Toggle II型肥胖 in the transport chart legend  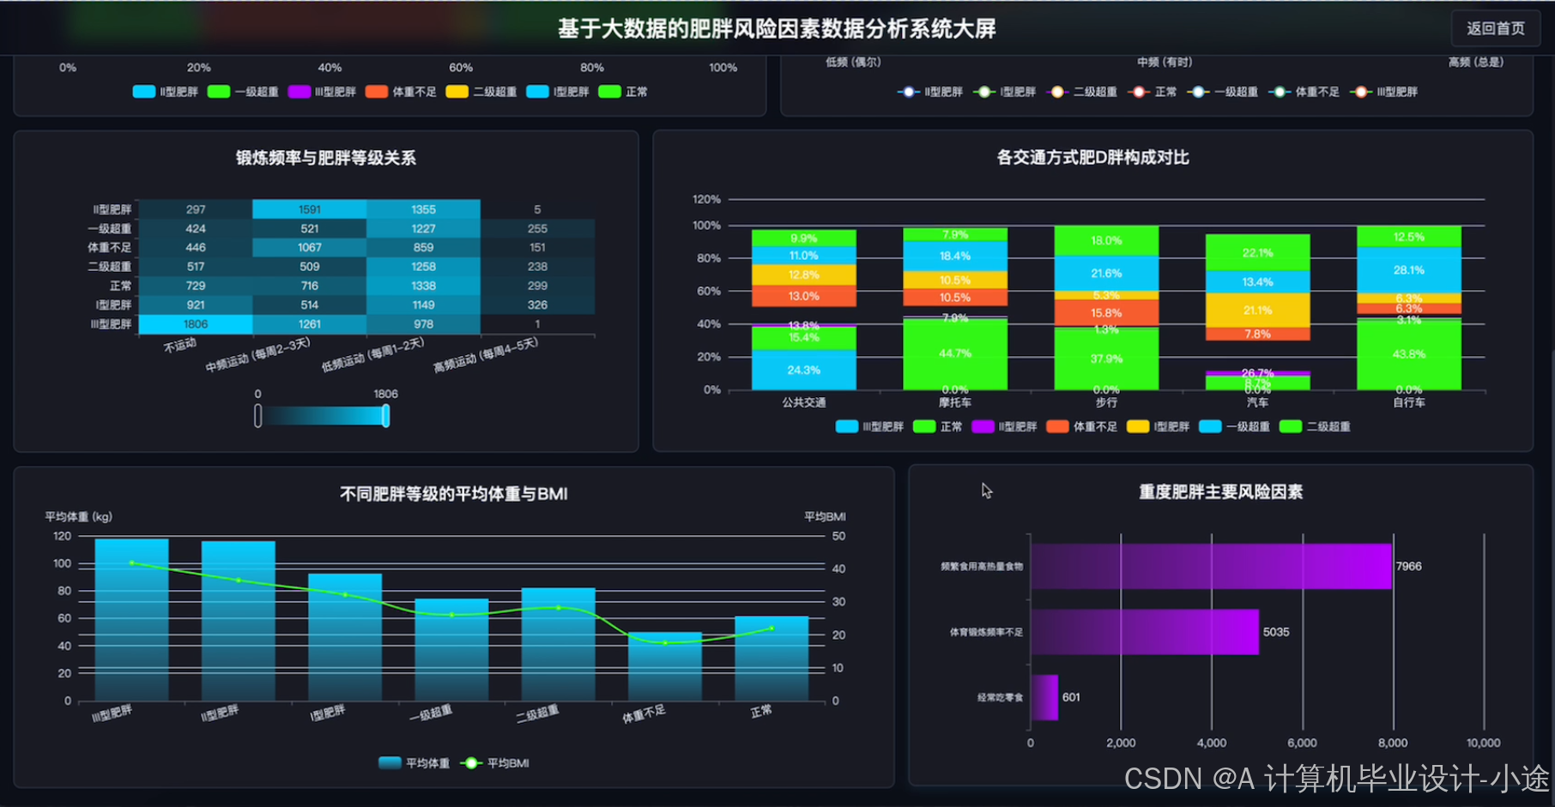tap(1004, 426)
